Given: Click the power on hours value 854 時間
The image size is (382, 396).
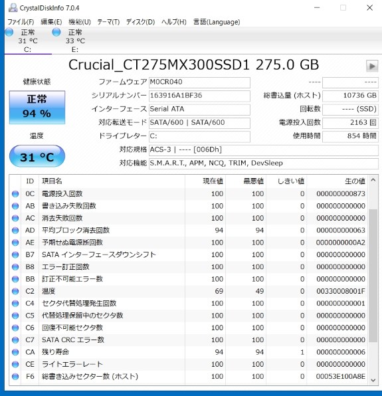Looking at the screenshot, I should (x=350, y=136).
